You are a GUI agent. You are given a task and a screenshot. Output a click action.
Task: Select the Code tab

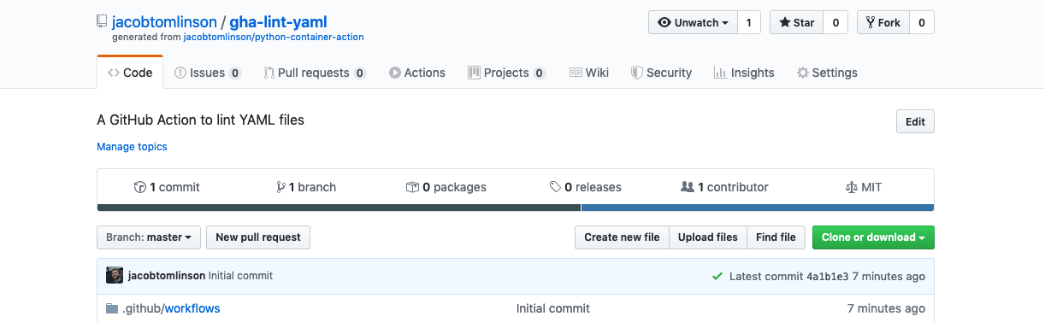pyautogui.click(x=130, y=73)
